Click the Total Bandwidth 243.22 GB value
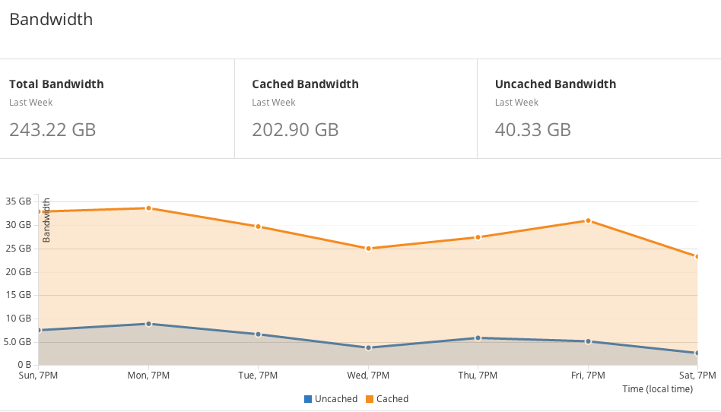Image resolution: width=721 pixels, height=412 pixels. [52, 130]
